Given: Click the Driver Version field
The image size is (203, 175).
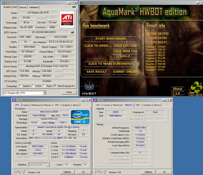Looking at the screenshot, I should coord(47,66).
